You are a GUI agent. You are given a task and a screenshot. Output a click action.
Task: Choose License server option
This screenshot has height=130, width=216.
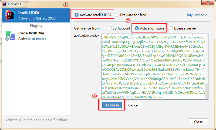click(x=171, y=28)
